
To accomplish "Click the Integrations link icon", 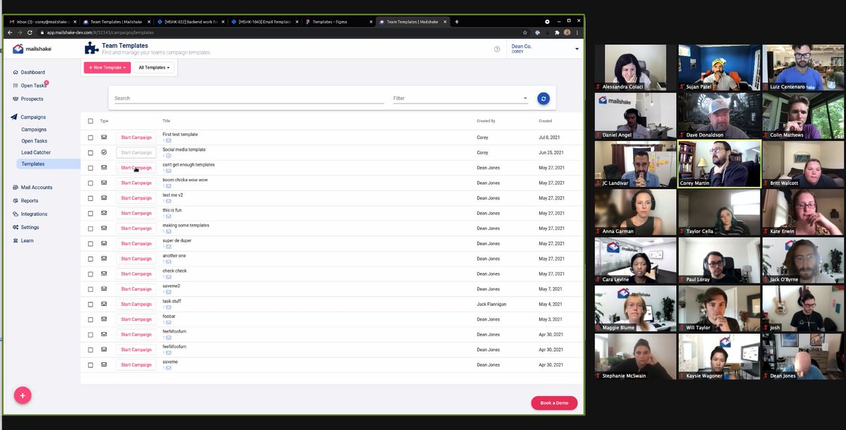I will (x=16, y=214).
